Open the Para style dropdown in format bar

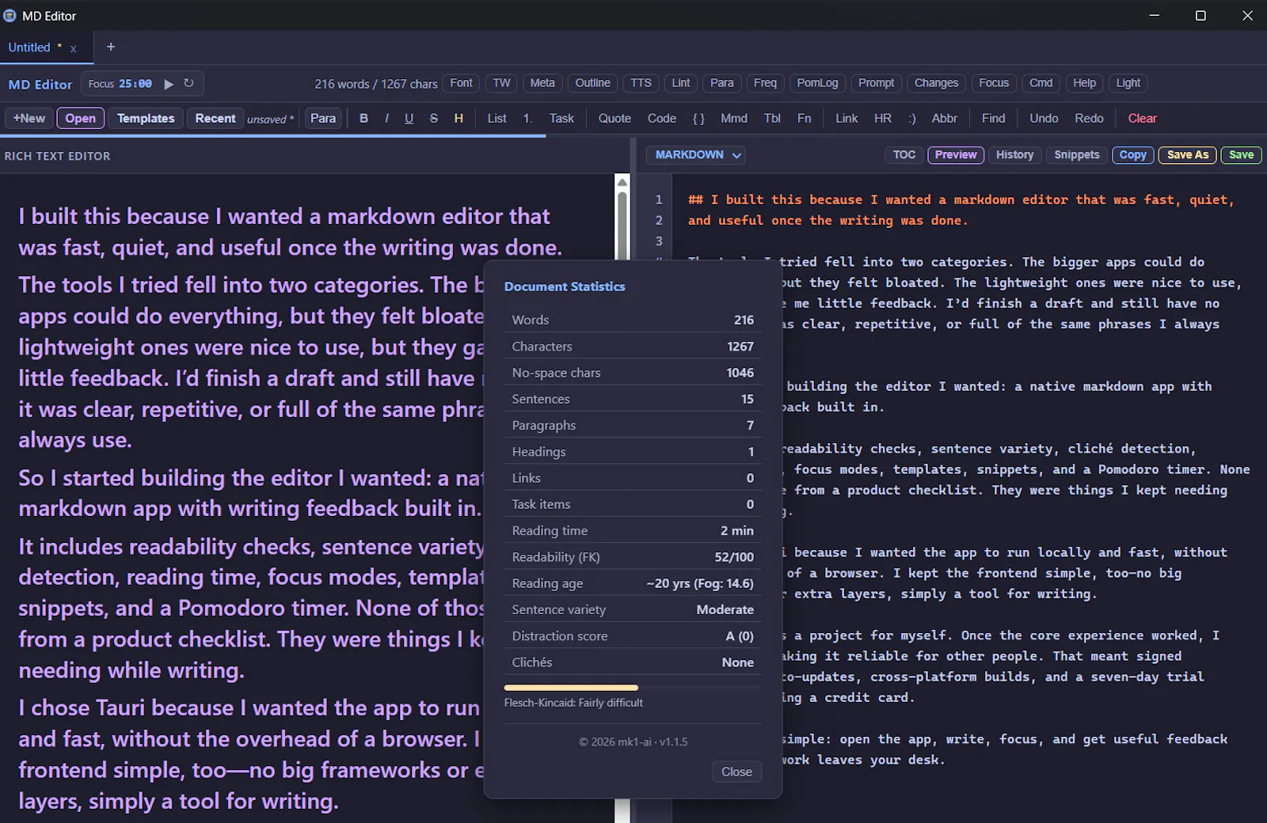(x=323, y=118)
